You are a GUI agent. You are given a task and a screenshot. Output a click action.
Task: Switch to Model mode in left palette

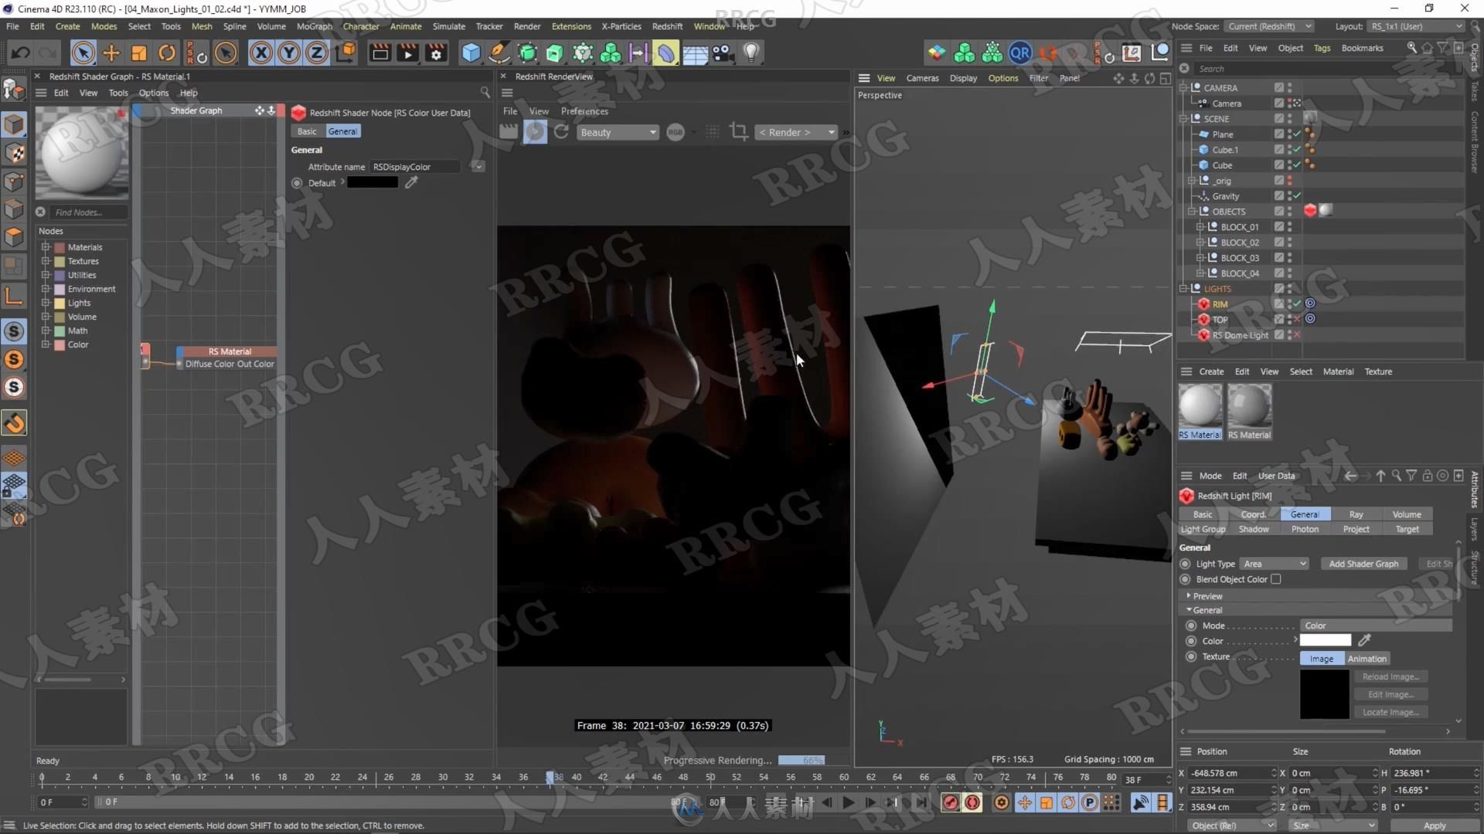click(x=14, y=124)
